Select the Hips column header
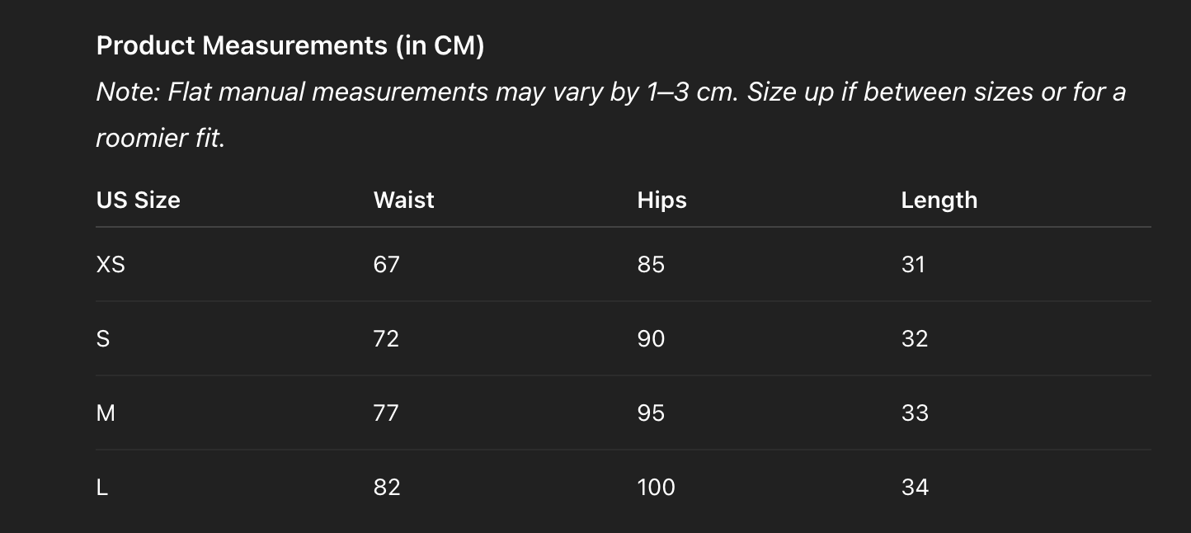 tap(661, 200)
